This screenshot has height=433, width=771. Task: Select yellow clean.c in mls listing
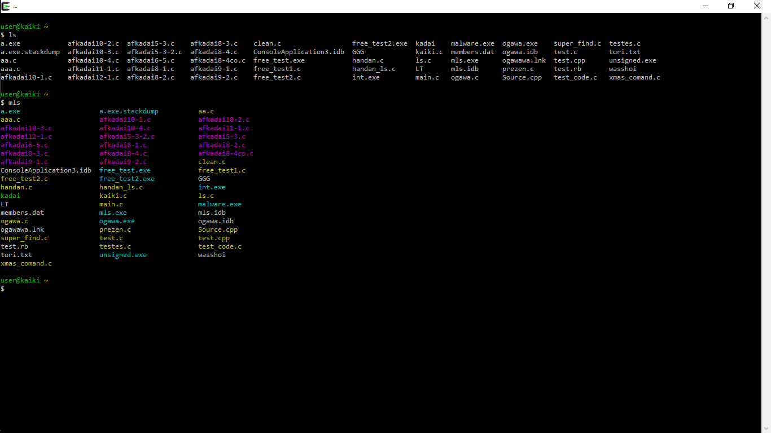pos(212,162)
